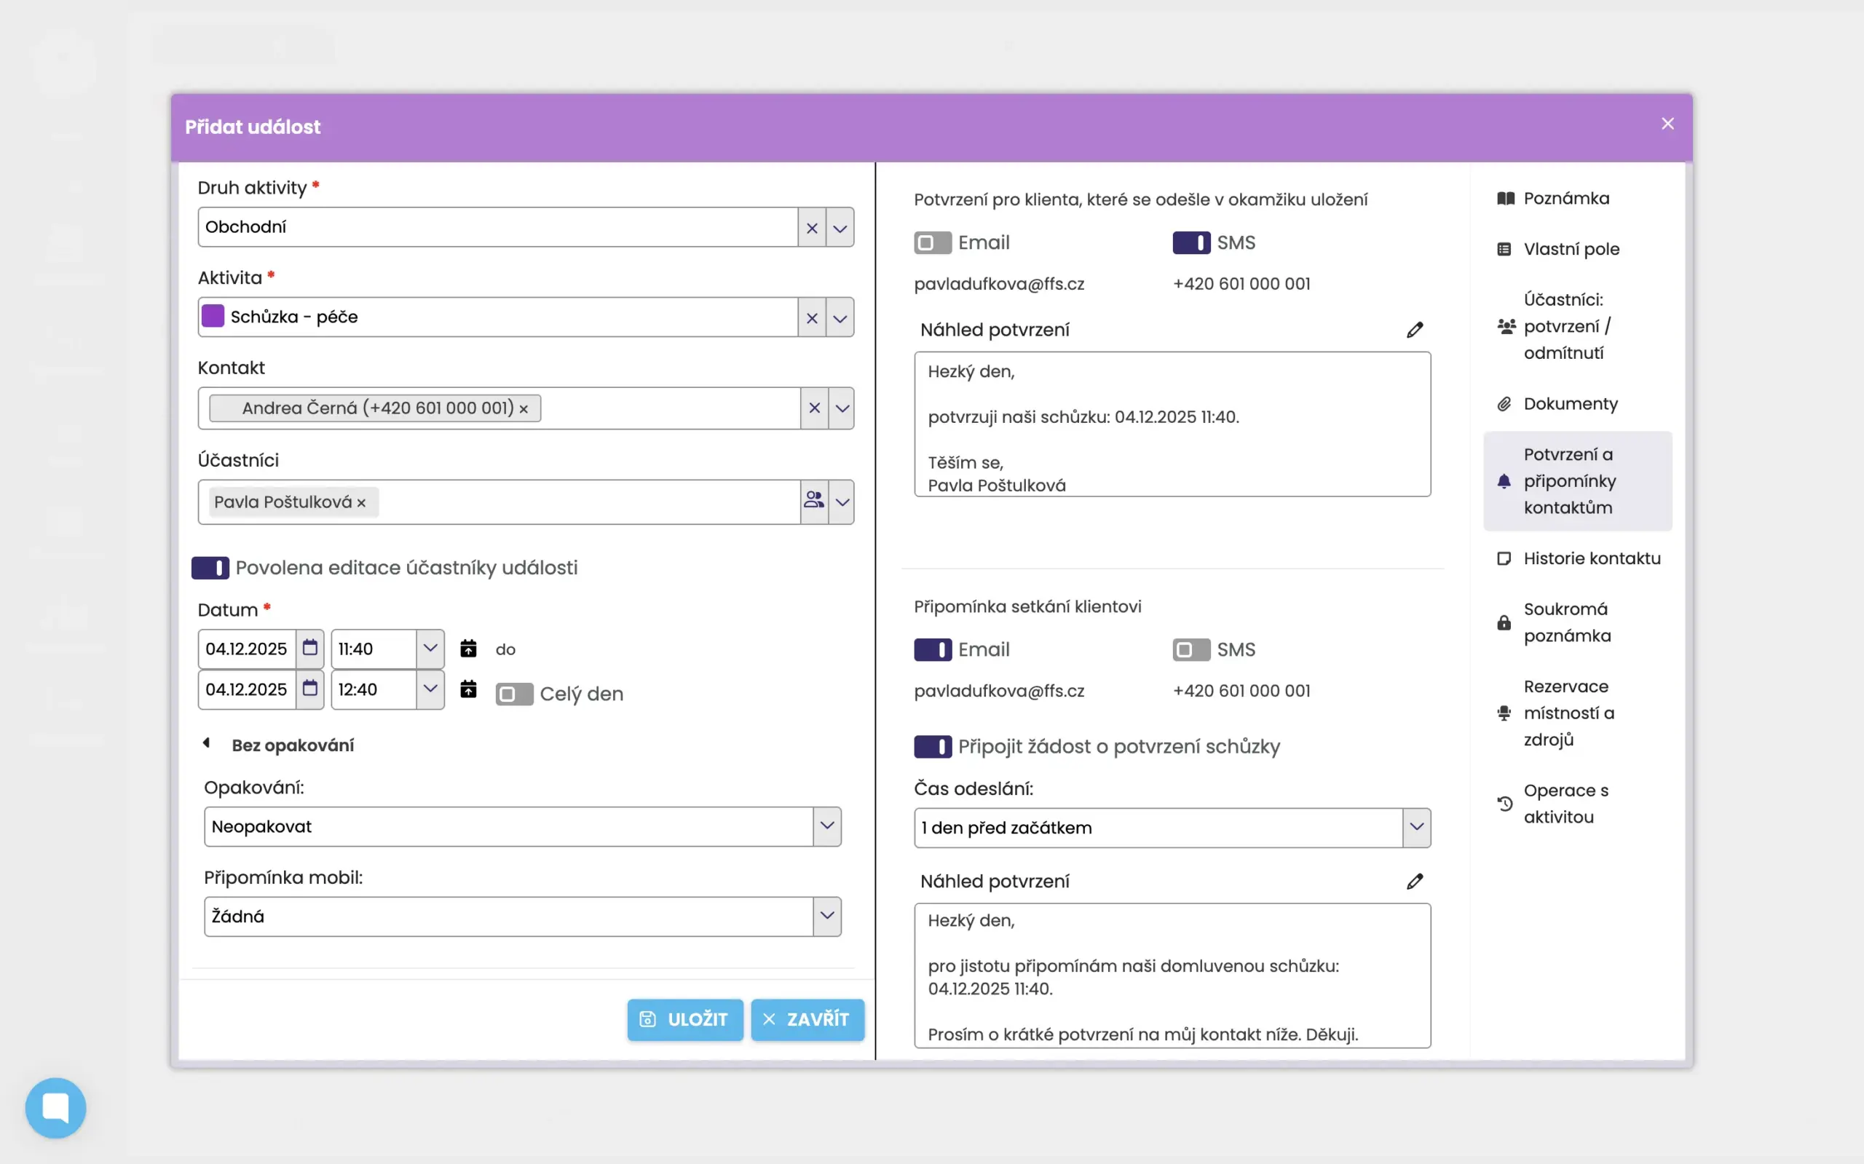Click the ULOŽIT button
The image size is (1864, 1164).
coord(684,1019)
